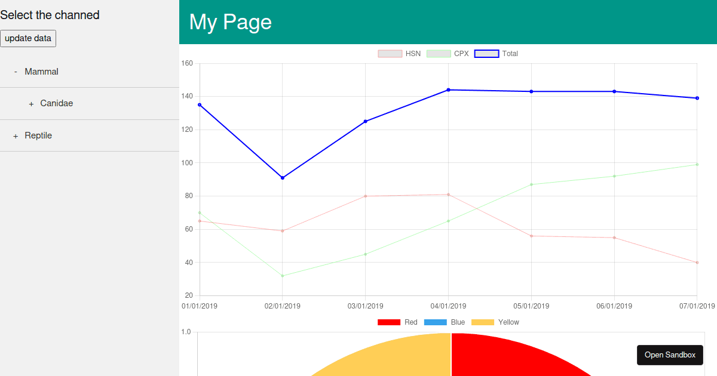Click the HSN data point at 03/01/2019

(x=365, y=196)
